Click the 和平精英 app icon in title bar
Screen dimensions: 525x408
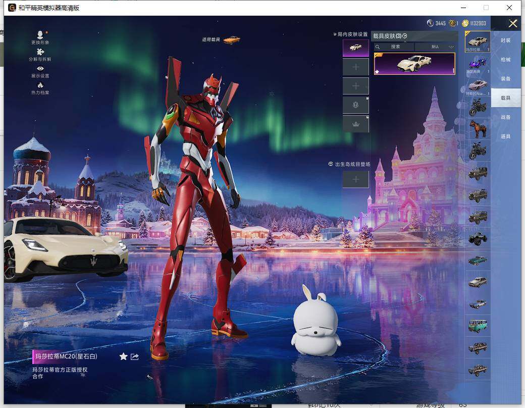[x=12, y=8]
